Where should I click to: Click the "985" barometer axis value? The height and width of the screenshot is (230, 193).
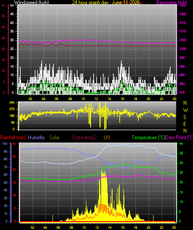(x=182, y=75)
